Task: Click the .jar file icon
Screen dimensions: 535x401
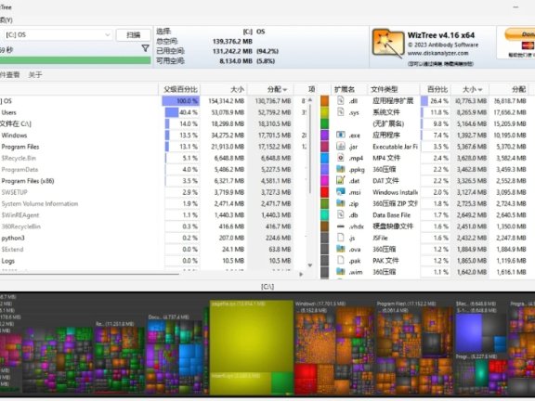Action: [x=341, y=147]
